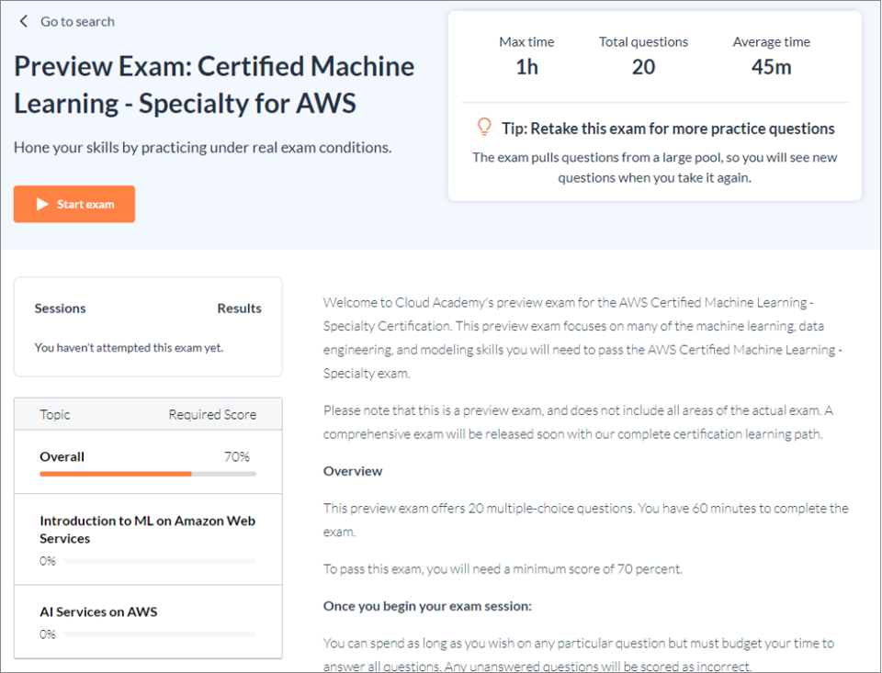882x673 pixels.
Task: Click the Max time 1h value
Action: click(x=526, y=67)
